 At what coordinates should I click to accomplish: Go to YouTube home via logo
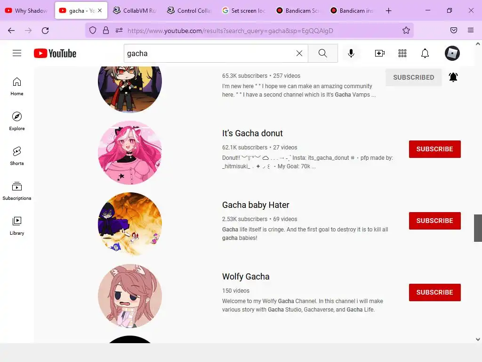(x=55, y=53)
